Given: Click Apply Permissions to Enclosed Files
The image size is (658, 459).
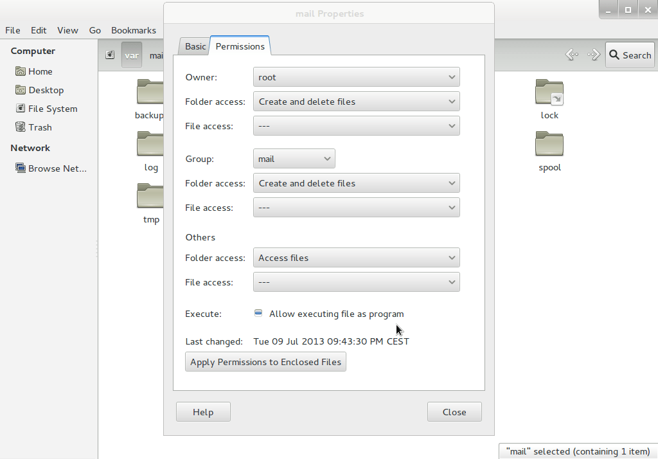Looking at the screenshot, I should pos(265,361).
